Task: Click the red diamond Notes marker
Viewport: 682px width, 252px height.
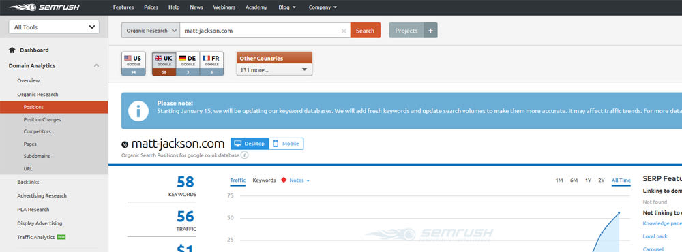Action: pos(284,180)
